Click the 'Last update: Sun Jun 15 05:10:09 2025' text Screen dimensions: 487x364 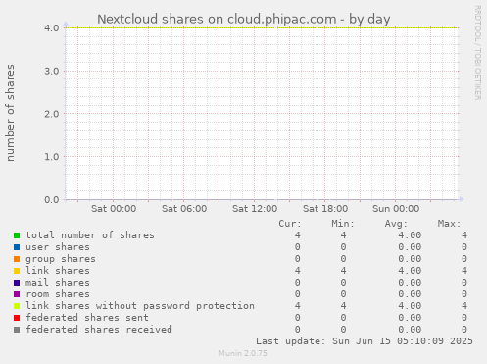click(x=365, y=341)
